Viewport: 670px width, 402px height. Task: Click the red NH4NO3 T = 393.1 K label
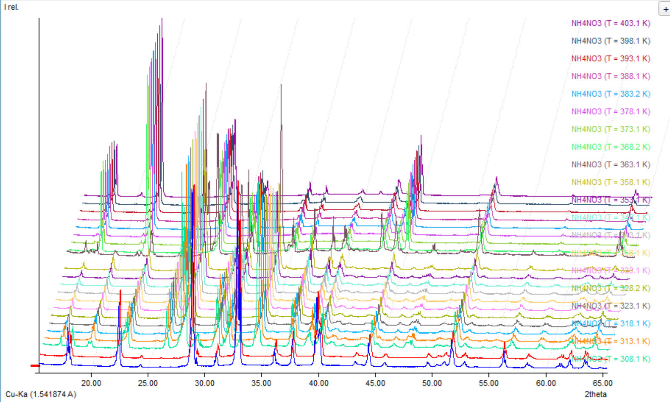click(x=610, y=58)
